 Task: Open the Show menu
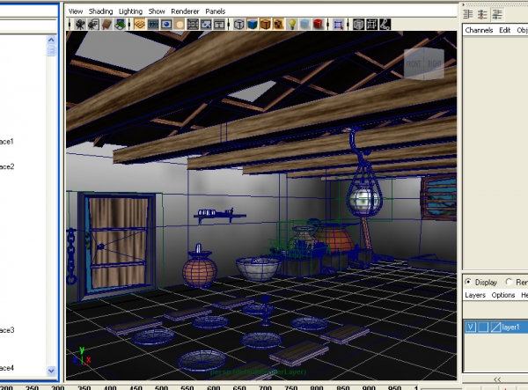coord(157,11)
